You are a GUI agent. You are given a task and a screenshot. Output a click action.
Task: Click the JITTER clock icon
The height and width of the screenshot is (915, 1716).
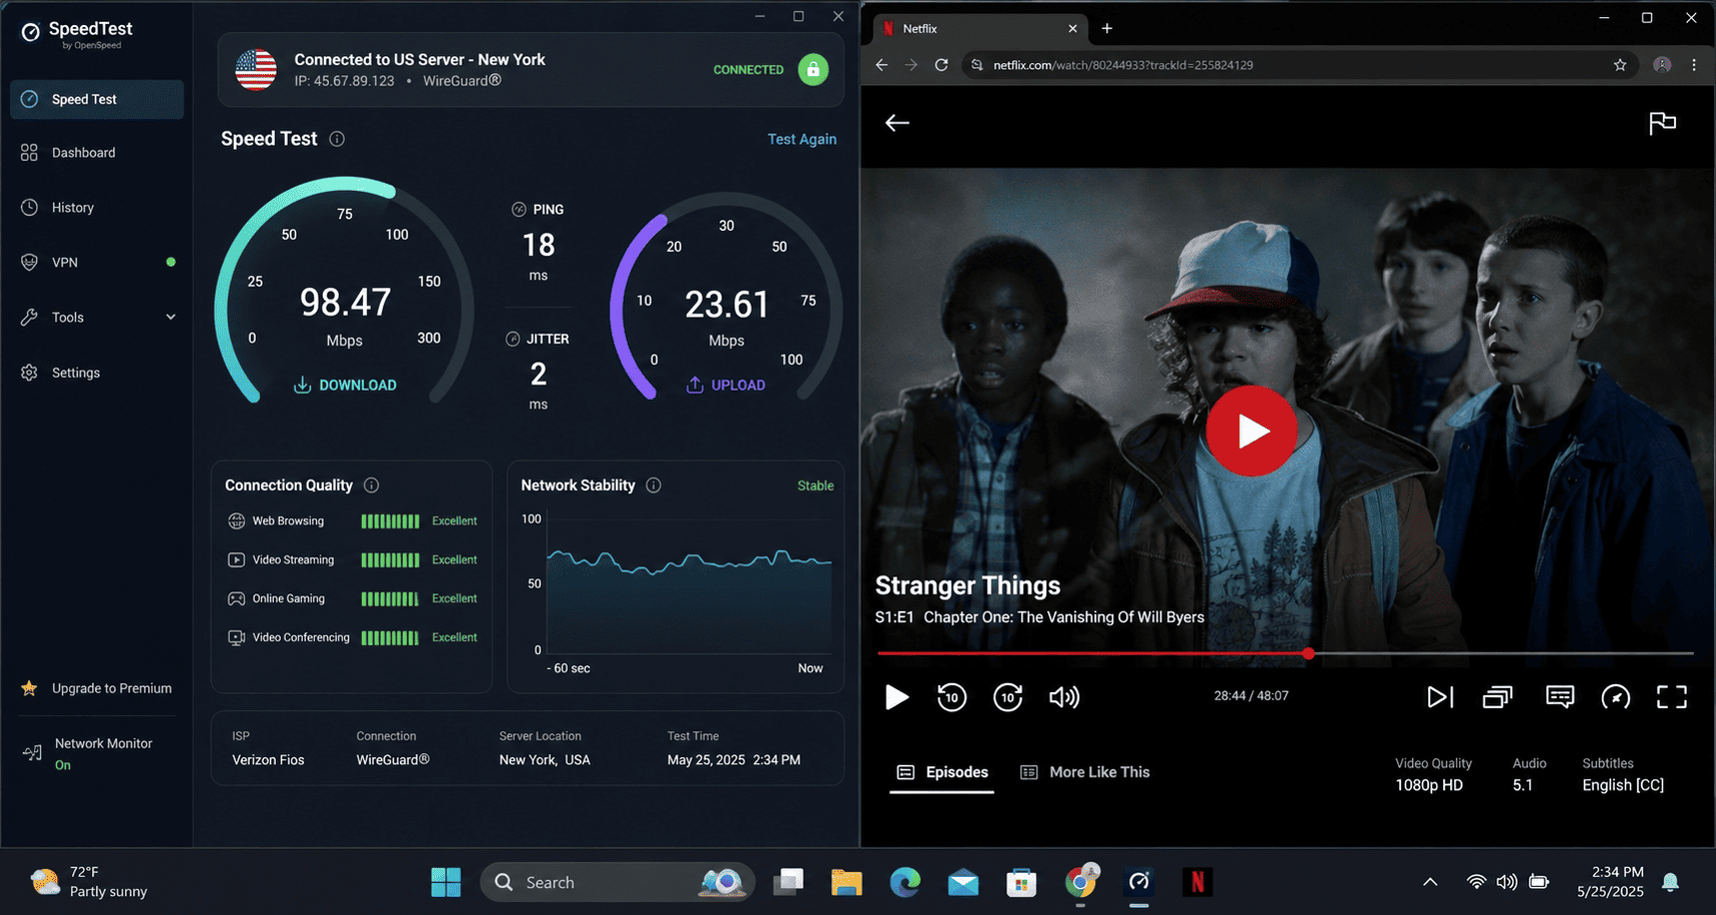(513, 340)
